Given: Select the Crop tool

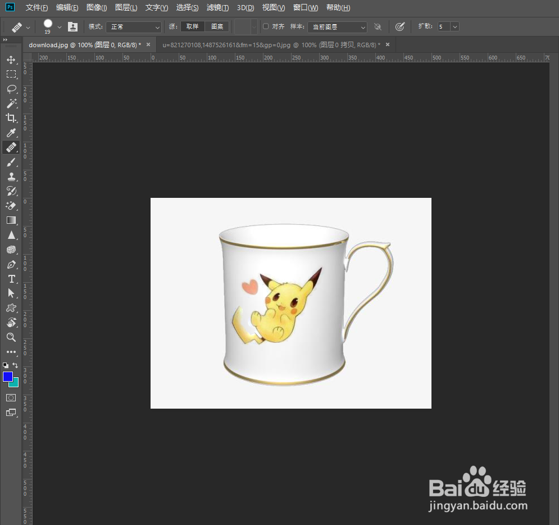Looking at the screenshot, I should coord(11,118).
